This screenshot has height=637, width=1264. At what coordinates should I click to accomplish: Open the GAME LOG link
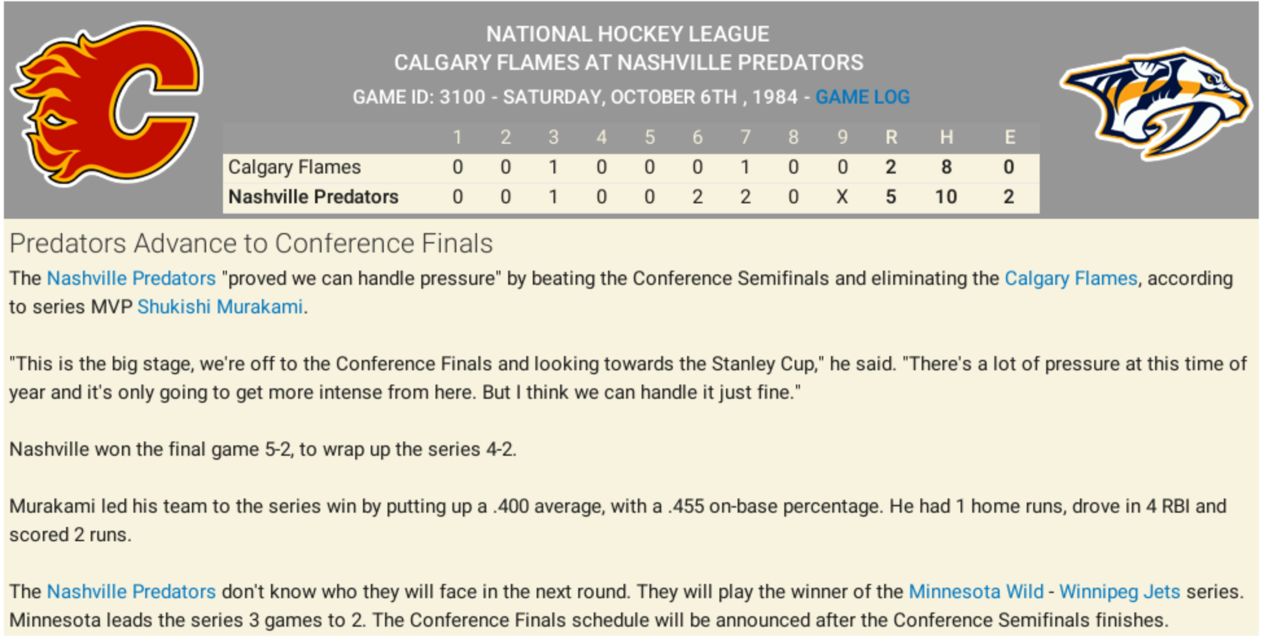pyautogui.click(x=862, y=97)
